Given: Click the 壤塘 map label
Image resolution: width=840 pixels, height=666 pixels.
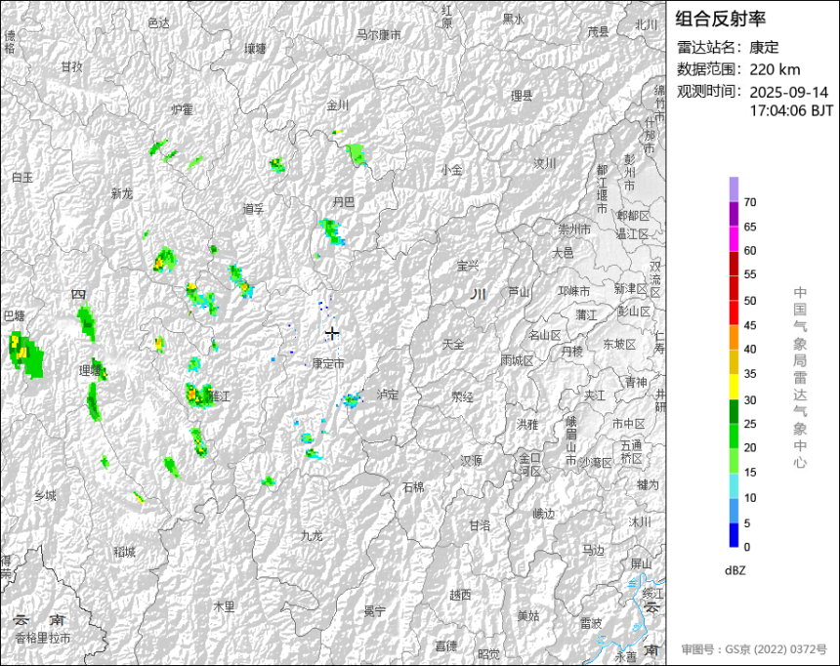Looking at the screenshot, I should coord(255,48).
